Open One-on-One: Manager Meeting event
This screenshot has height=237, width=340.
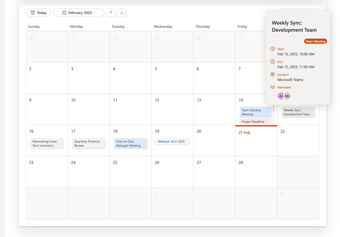[x=131, y=144]
